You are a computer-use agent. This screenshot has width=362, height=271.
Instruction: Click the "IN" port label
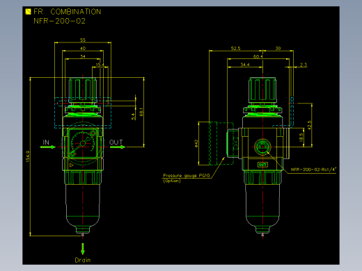[46, 142]
